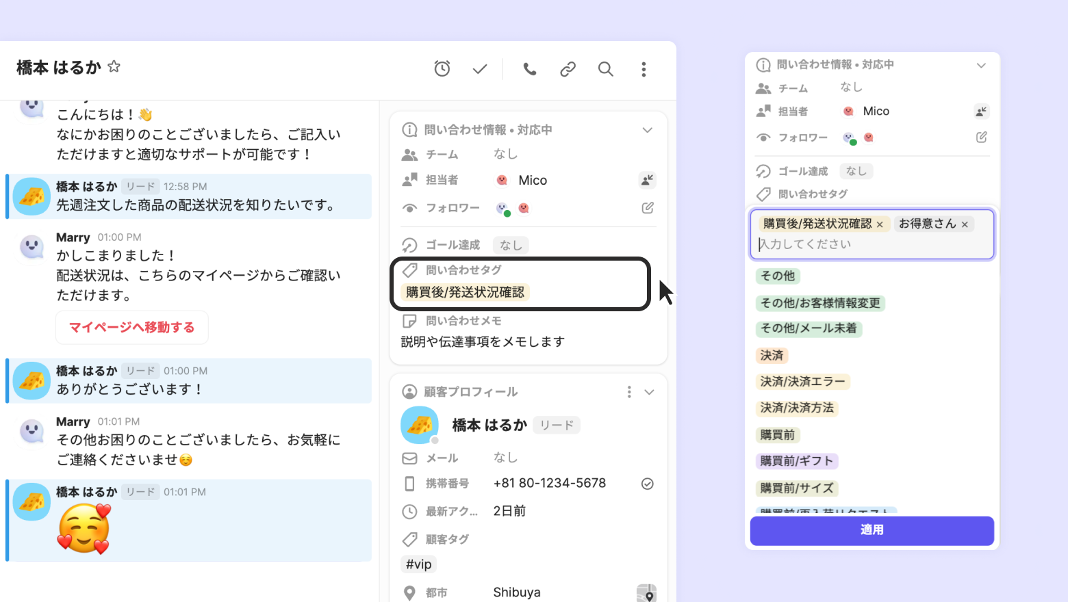Viewport: 1068px width, 602px height.
Task: Remove the お得意さん tag chip
Action: pos(965,224)
